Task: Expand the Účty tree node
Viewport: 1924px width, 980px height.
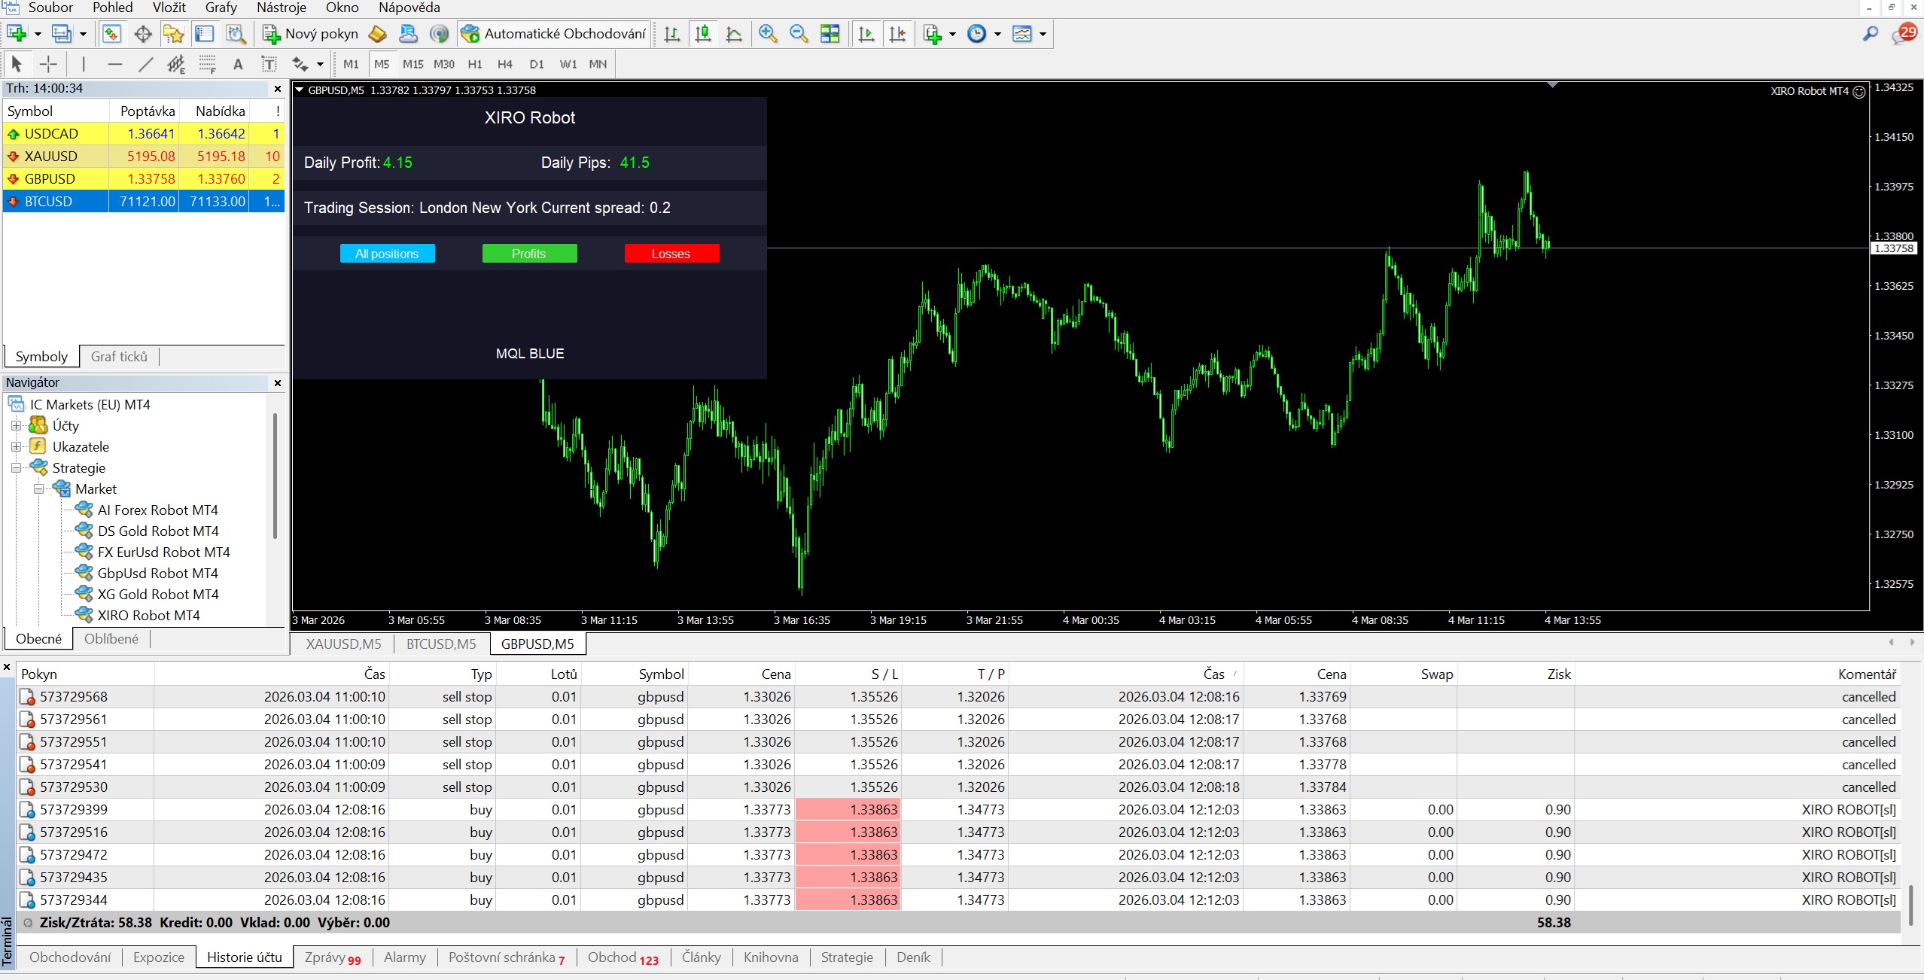Action: pyautogui.click(x=16, y=425)
